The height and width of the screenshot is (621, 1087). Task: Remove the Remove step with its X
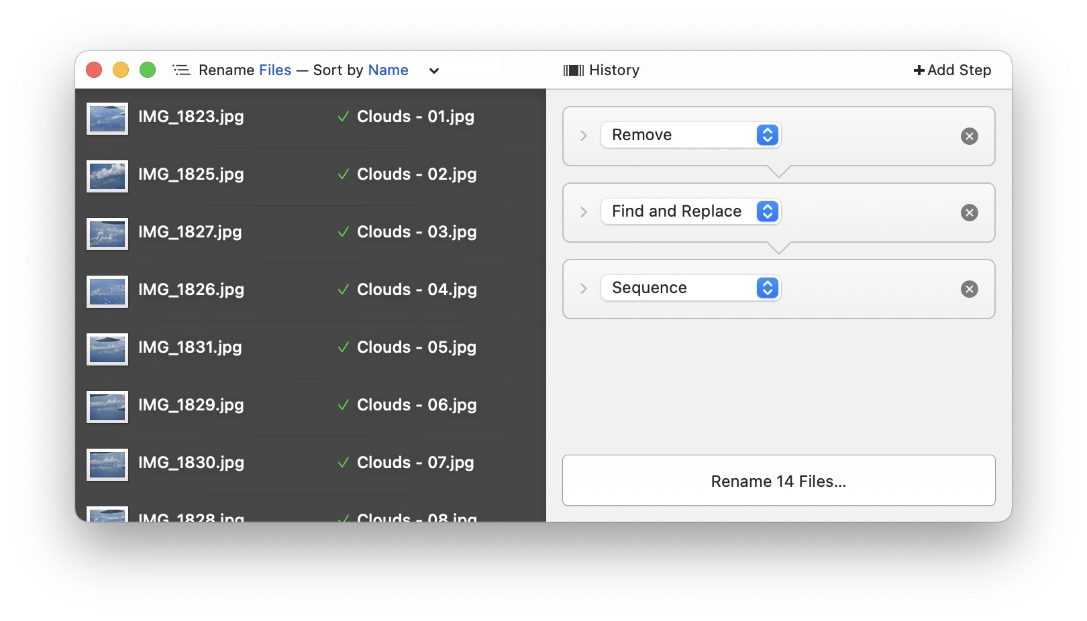pos(969,136)
